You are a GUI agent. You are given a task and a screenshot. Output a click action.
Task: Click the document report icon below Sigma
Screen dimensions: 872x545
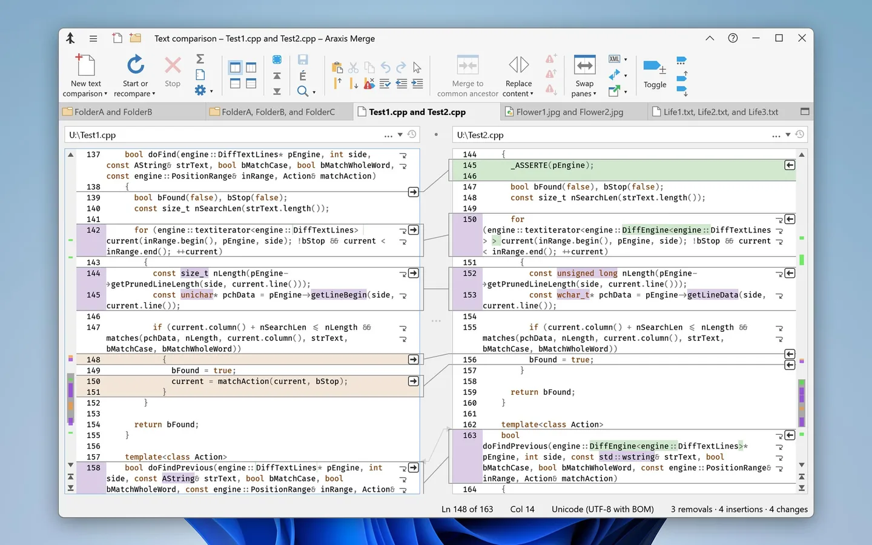[200, 74]
